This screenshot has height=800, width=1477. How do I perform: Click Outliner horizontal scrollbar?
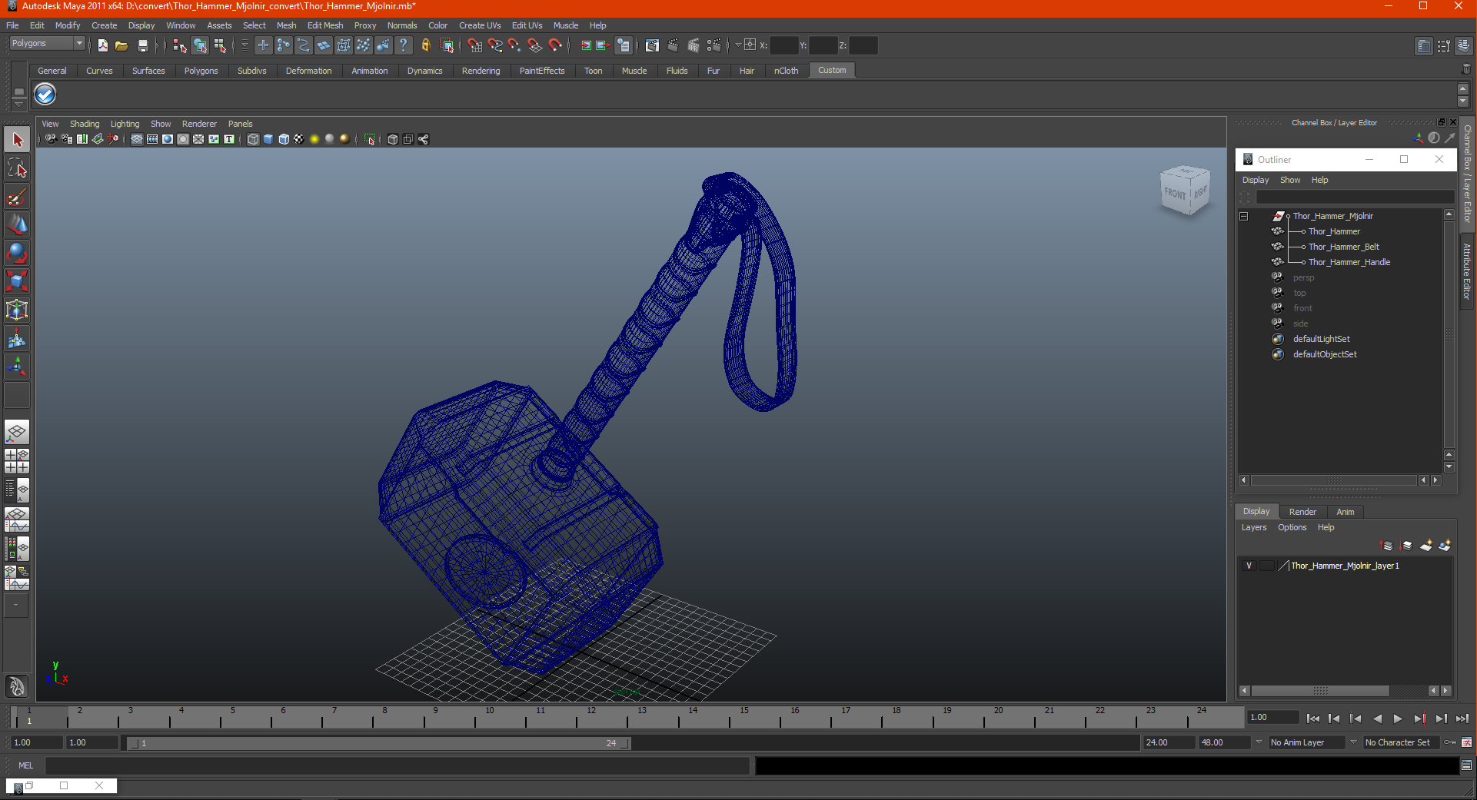click(1334, 480)
